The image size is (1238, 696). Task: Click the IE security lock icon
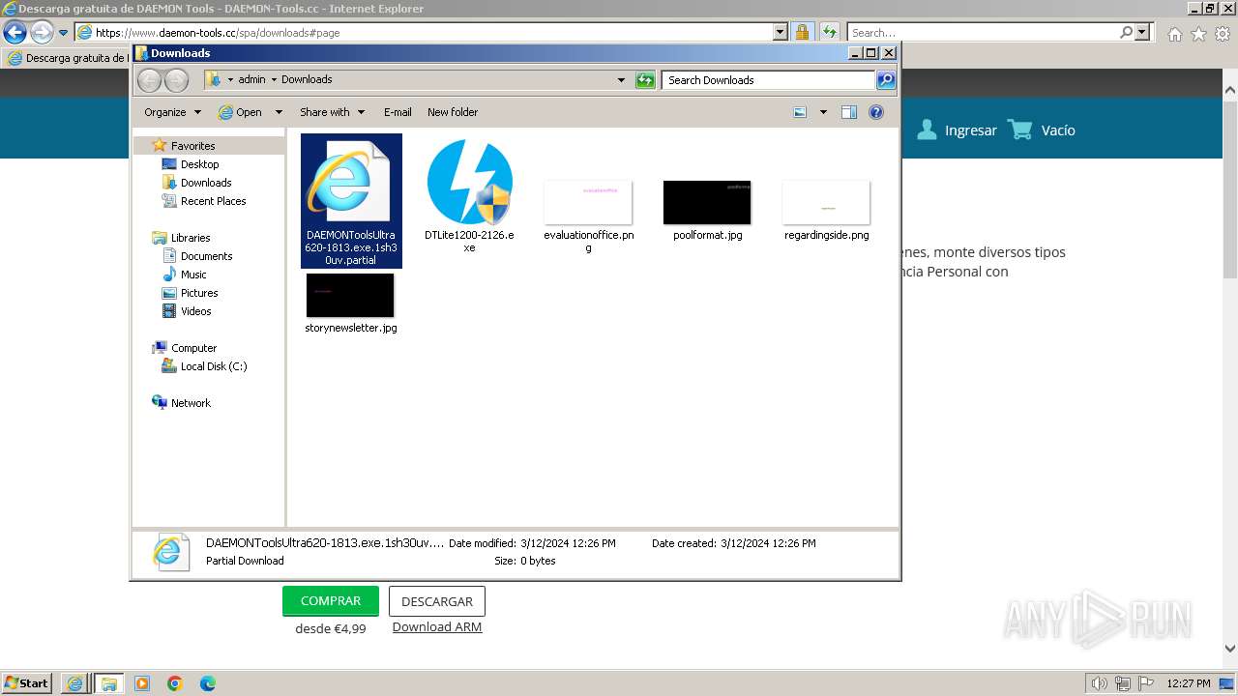(802, 33)
